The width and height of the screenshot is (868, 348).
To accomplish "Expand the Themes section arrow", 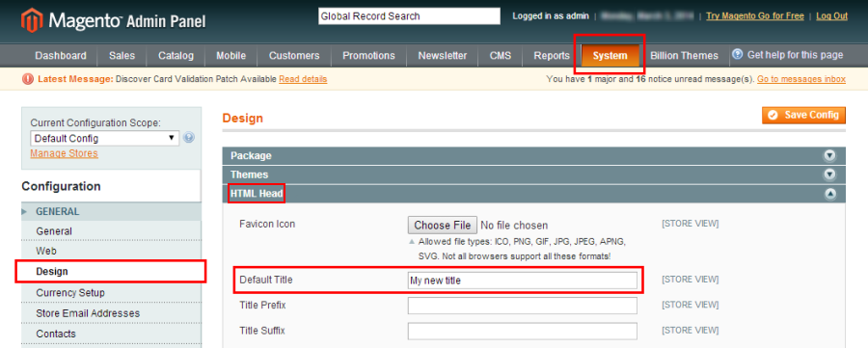I will click(x=829, y=174).
